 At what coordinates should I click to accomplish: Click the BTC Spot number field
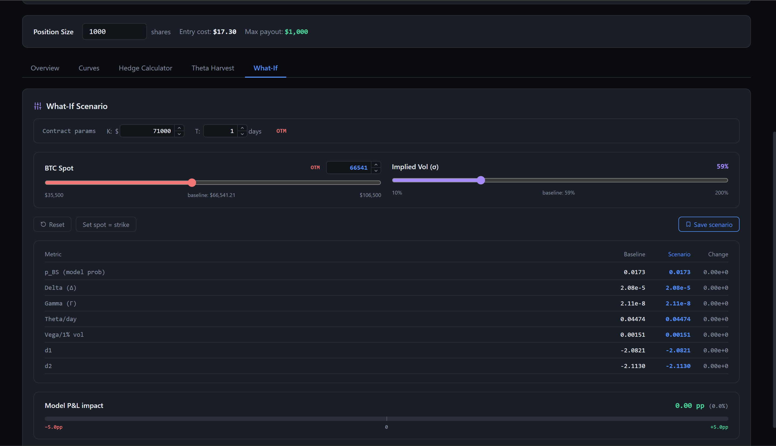(x=349, y=168)
